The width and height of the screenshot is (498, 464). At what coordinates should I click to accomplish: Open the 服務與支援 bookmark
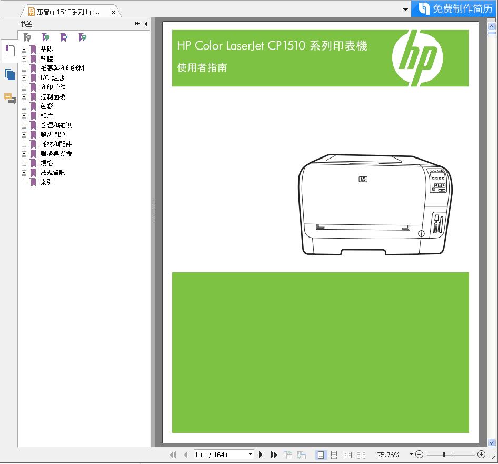pos(56,154)
